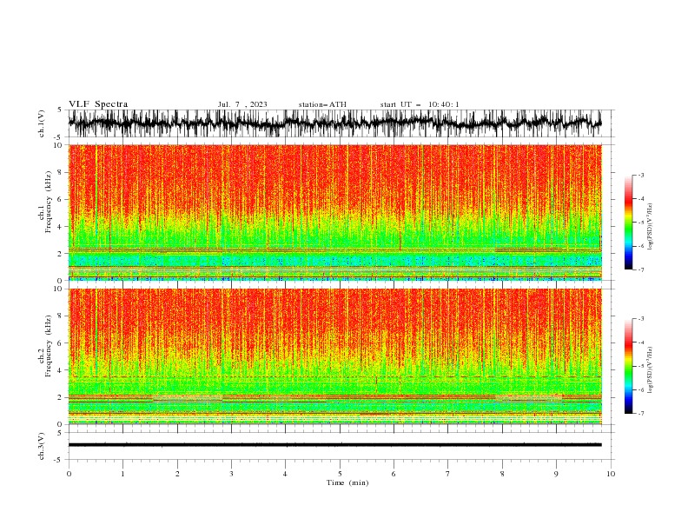Select the log(PSD) label beside ch.2 color bar
The width and height of the screenshot is (688, 532).
(650, 369)
